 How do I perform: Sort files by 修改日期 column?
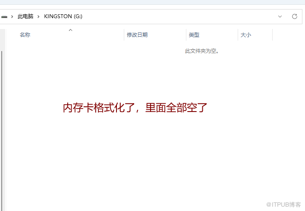click(137, 35)
